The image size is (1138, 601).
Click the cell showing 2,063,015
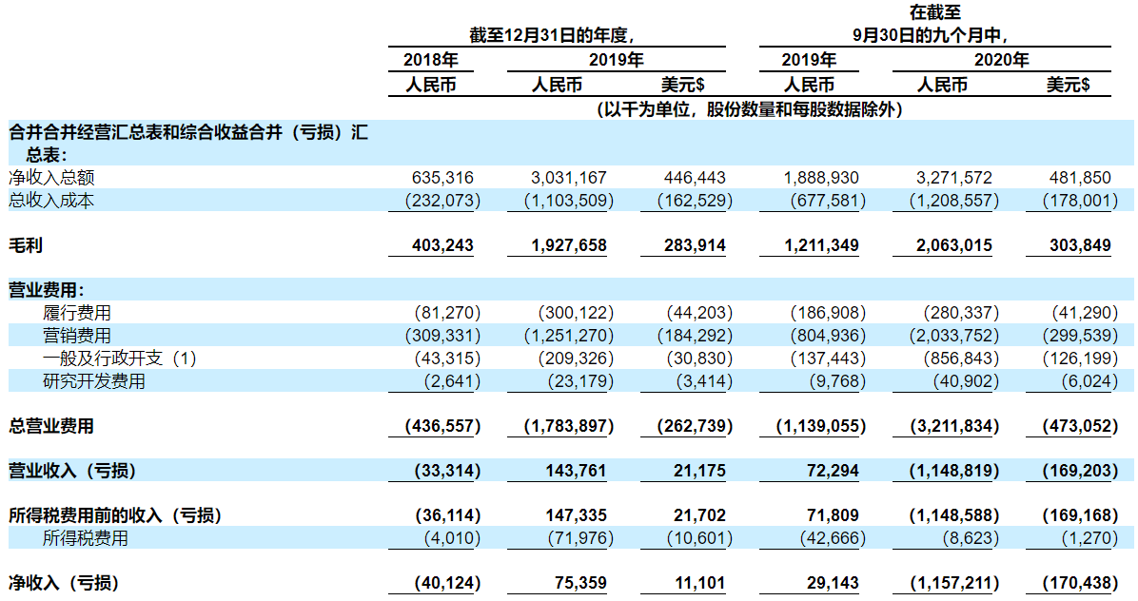tap(954, 245)
